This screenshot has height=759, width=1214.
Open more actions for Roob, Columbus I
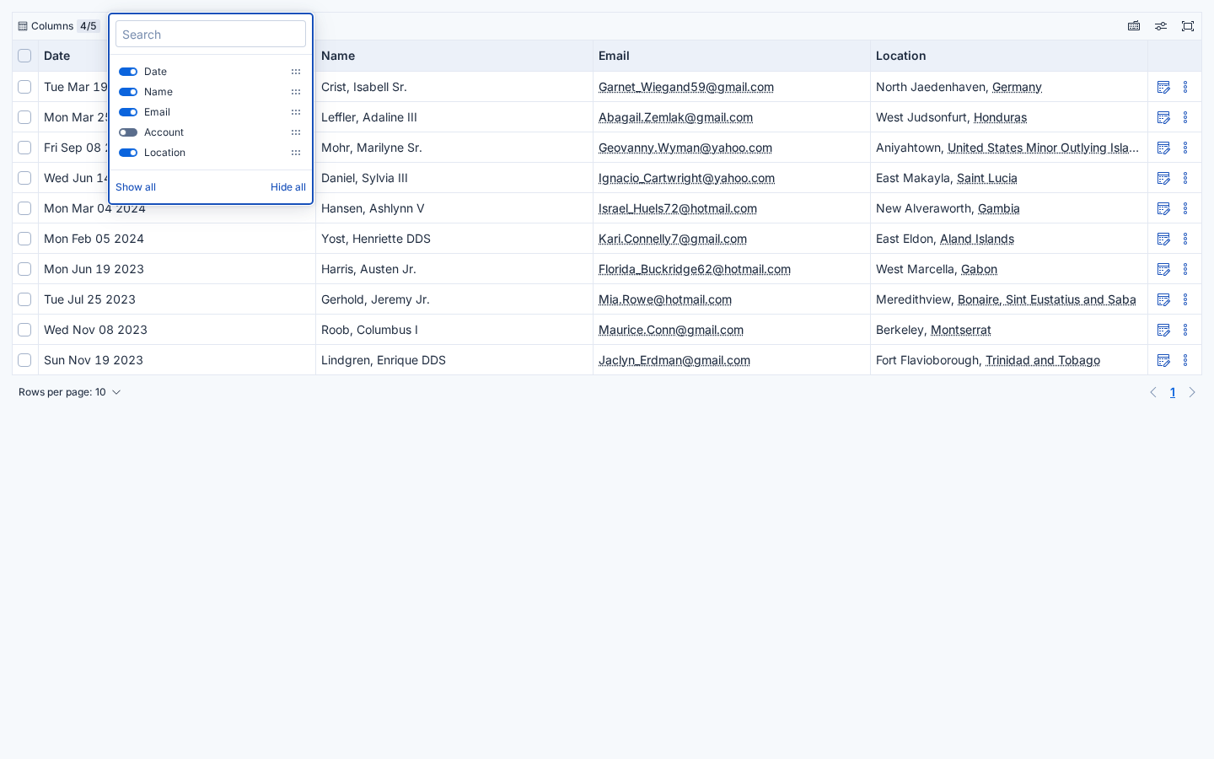pyautogui.click(x=1185, y=330)
